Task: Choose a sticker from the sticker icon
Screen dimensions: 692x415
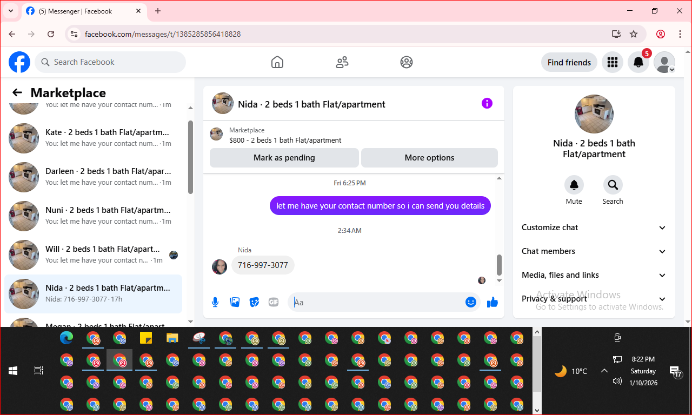Action: 254,302
